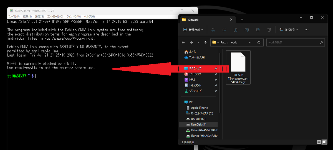Click the Copy icon in Explorer toolbar
This screenshot has height=150, width=333.
pos(224,30)
